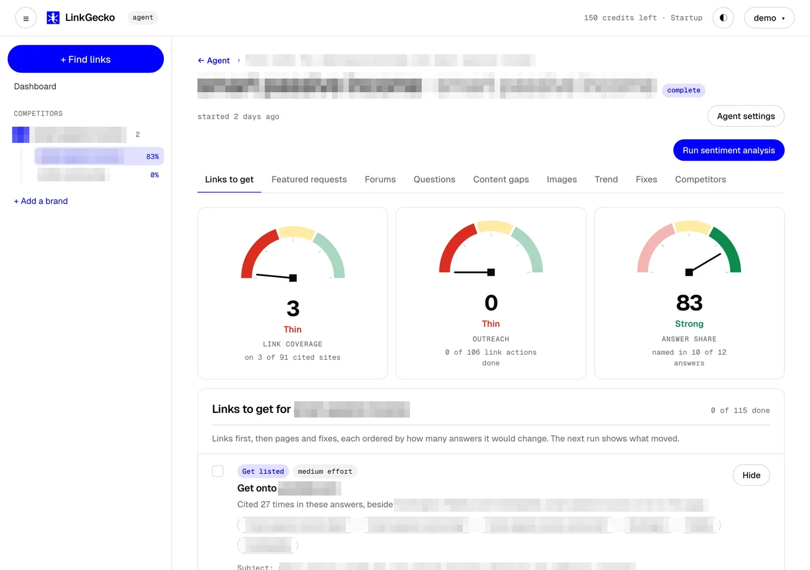This screenshot has height=570, width=810.
Task: Hide the Get listed suggestion
Action: click(x=751, y=475)
